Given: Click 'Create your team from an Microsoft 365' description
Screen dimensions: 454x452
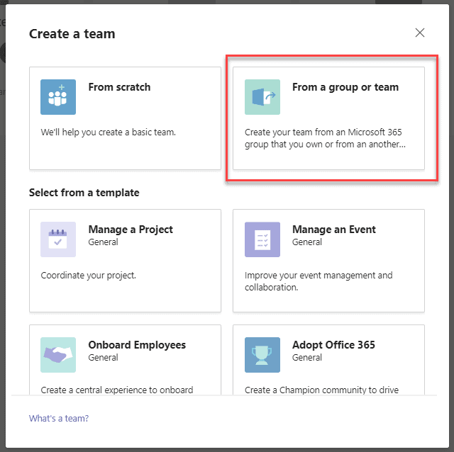Looking at the screenshot, I should (x=323, y=132).
